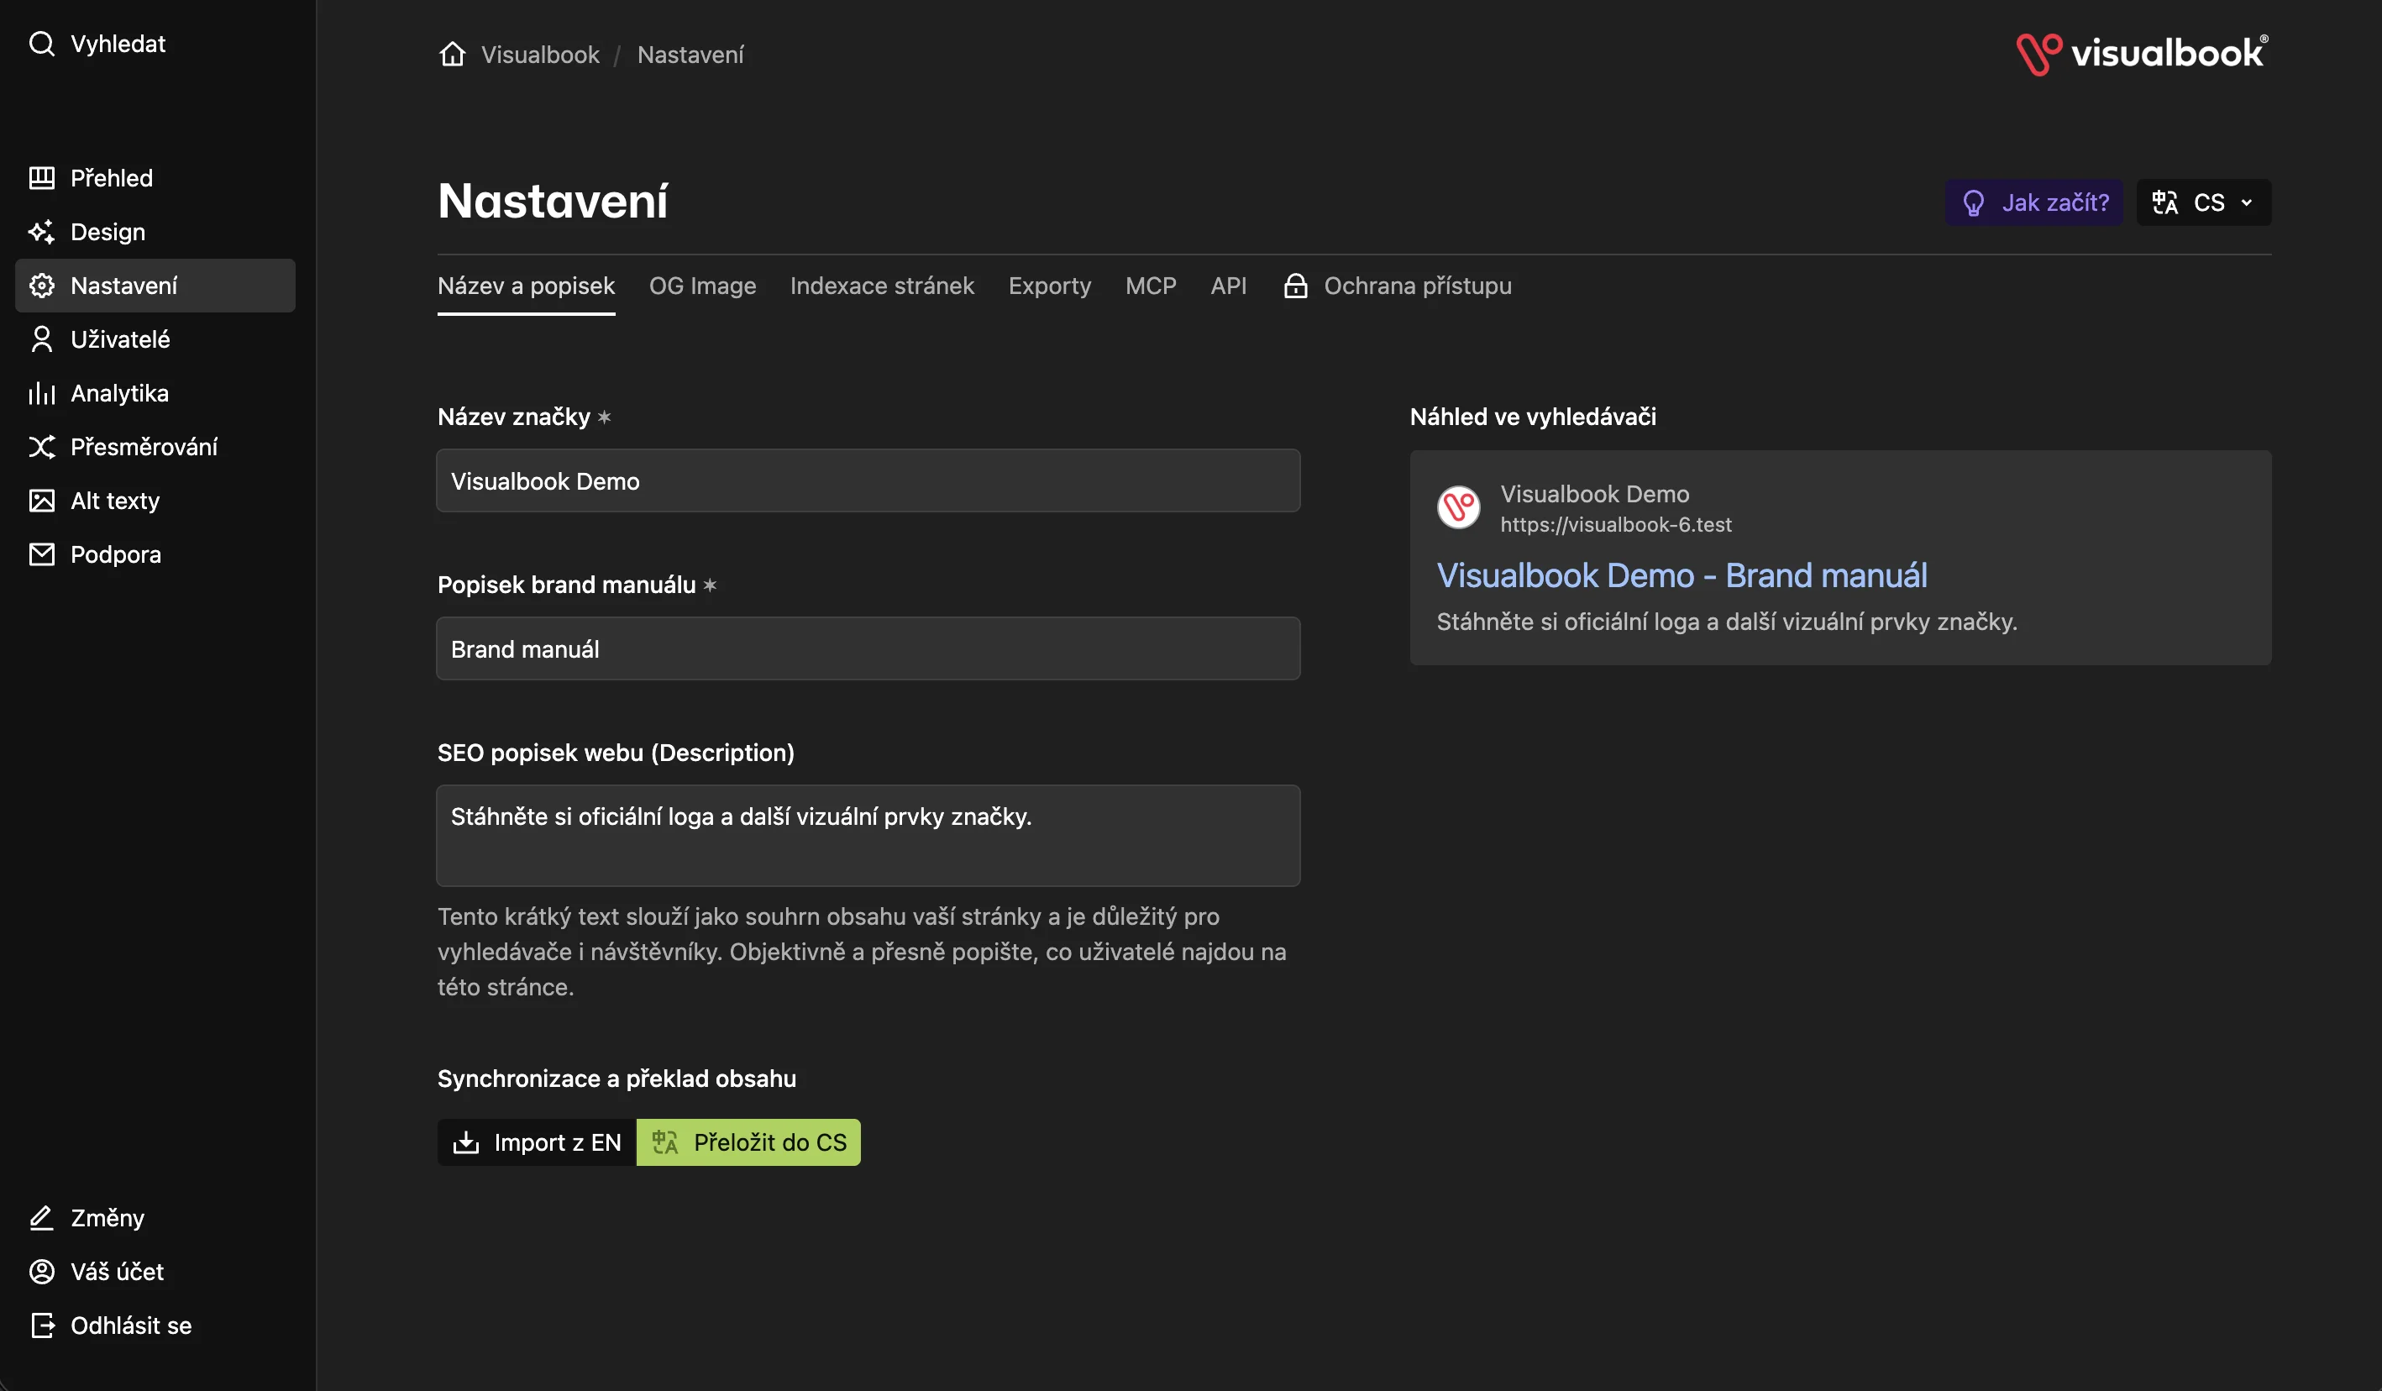
Task: Click 'Synchronizace a překlad obsahu' heading
Action: tap(616, 1079)
